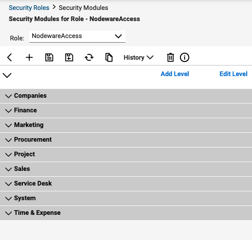
Task: Click the Time & Expense row label
Action: 37,212
